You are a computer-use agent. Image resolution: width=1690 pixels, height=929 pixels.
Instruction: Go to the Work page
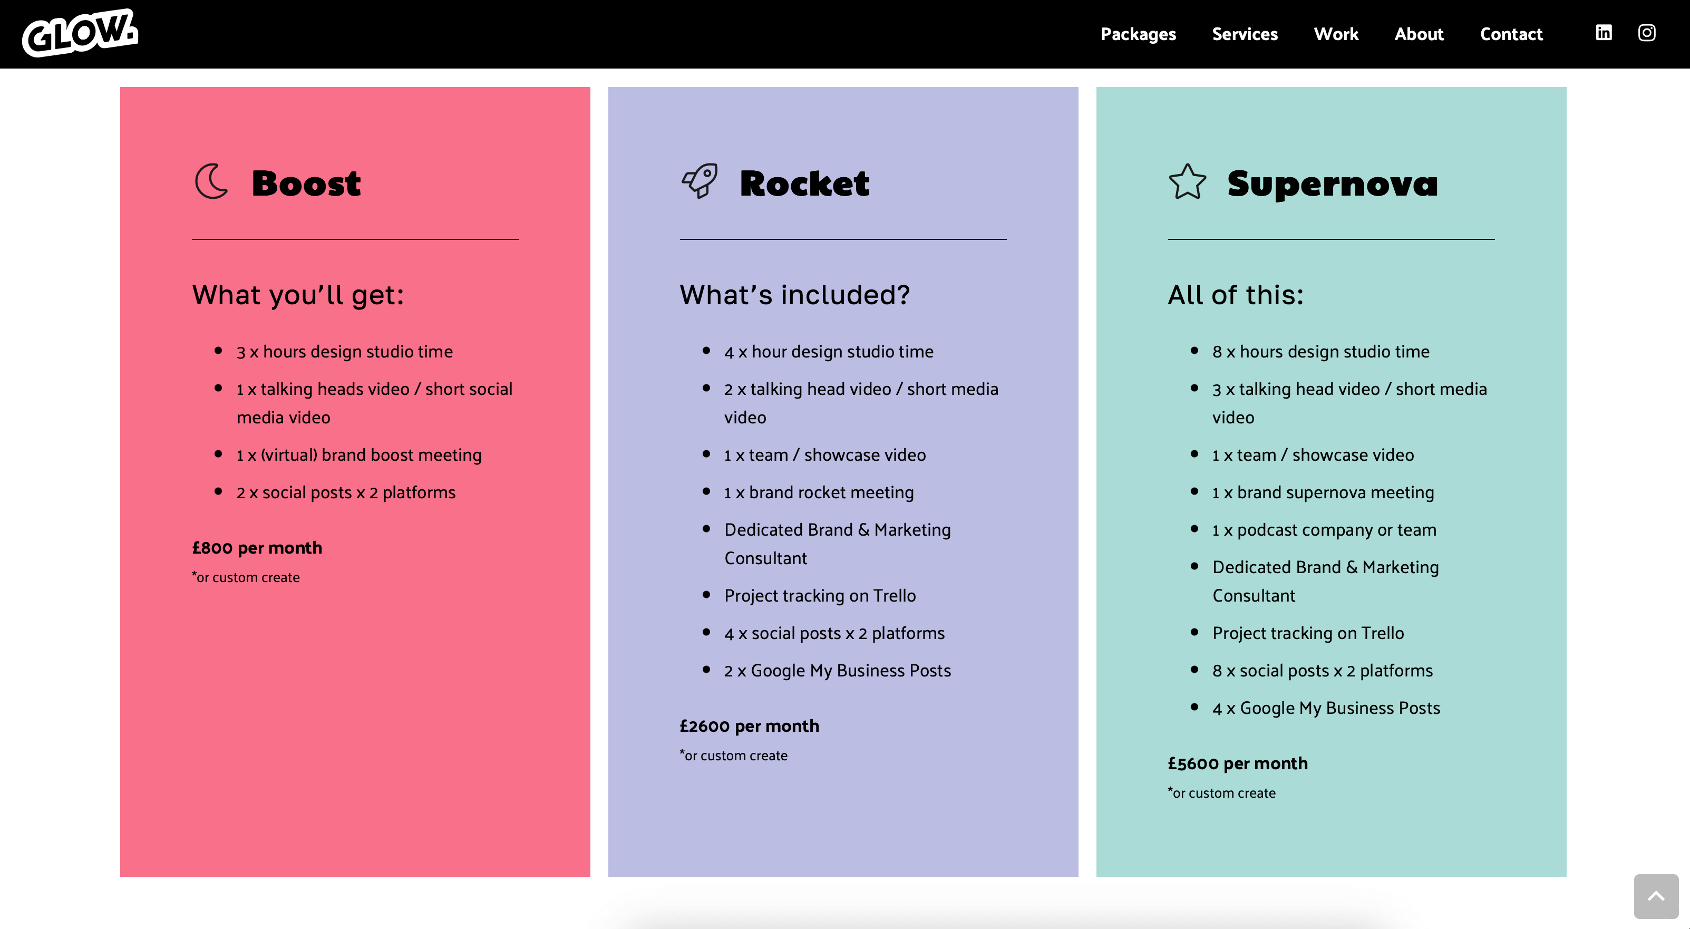pyautogui.click(x=1336, y=34)
